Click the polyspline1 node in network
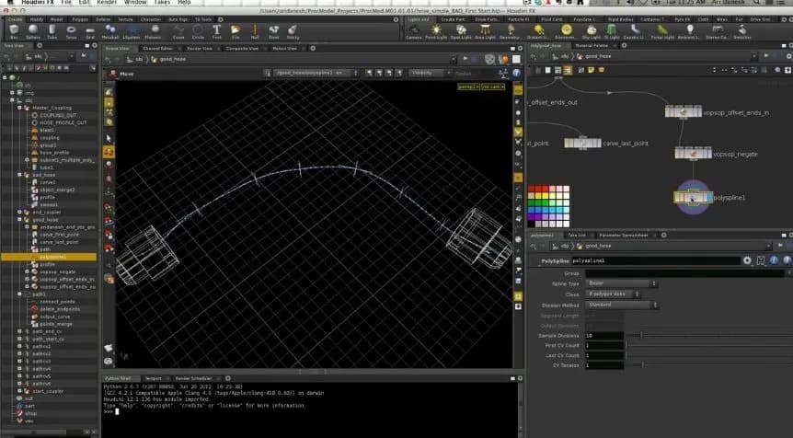Image resolution: width=793 pixels, height=438 pixels. click(x=693, y=197)
